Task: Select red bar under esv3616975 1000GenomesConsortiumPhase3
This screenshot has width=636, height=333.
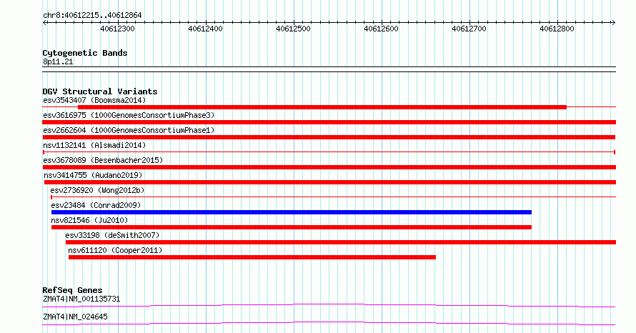Action: [x=329, y=122]
